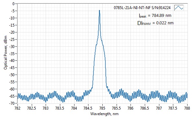Select legend label 0785L-21A-NI-NT-NF S/N:914224
Image resolution: width=194 pixels, height=120 pixels.
[142, 8]
